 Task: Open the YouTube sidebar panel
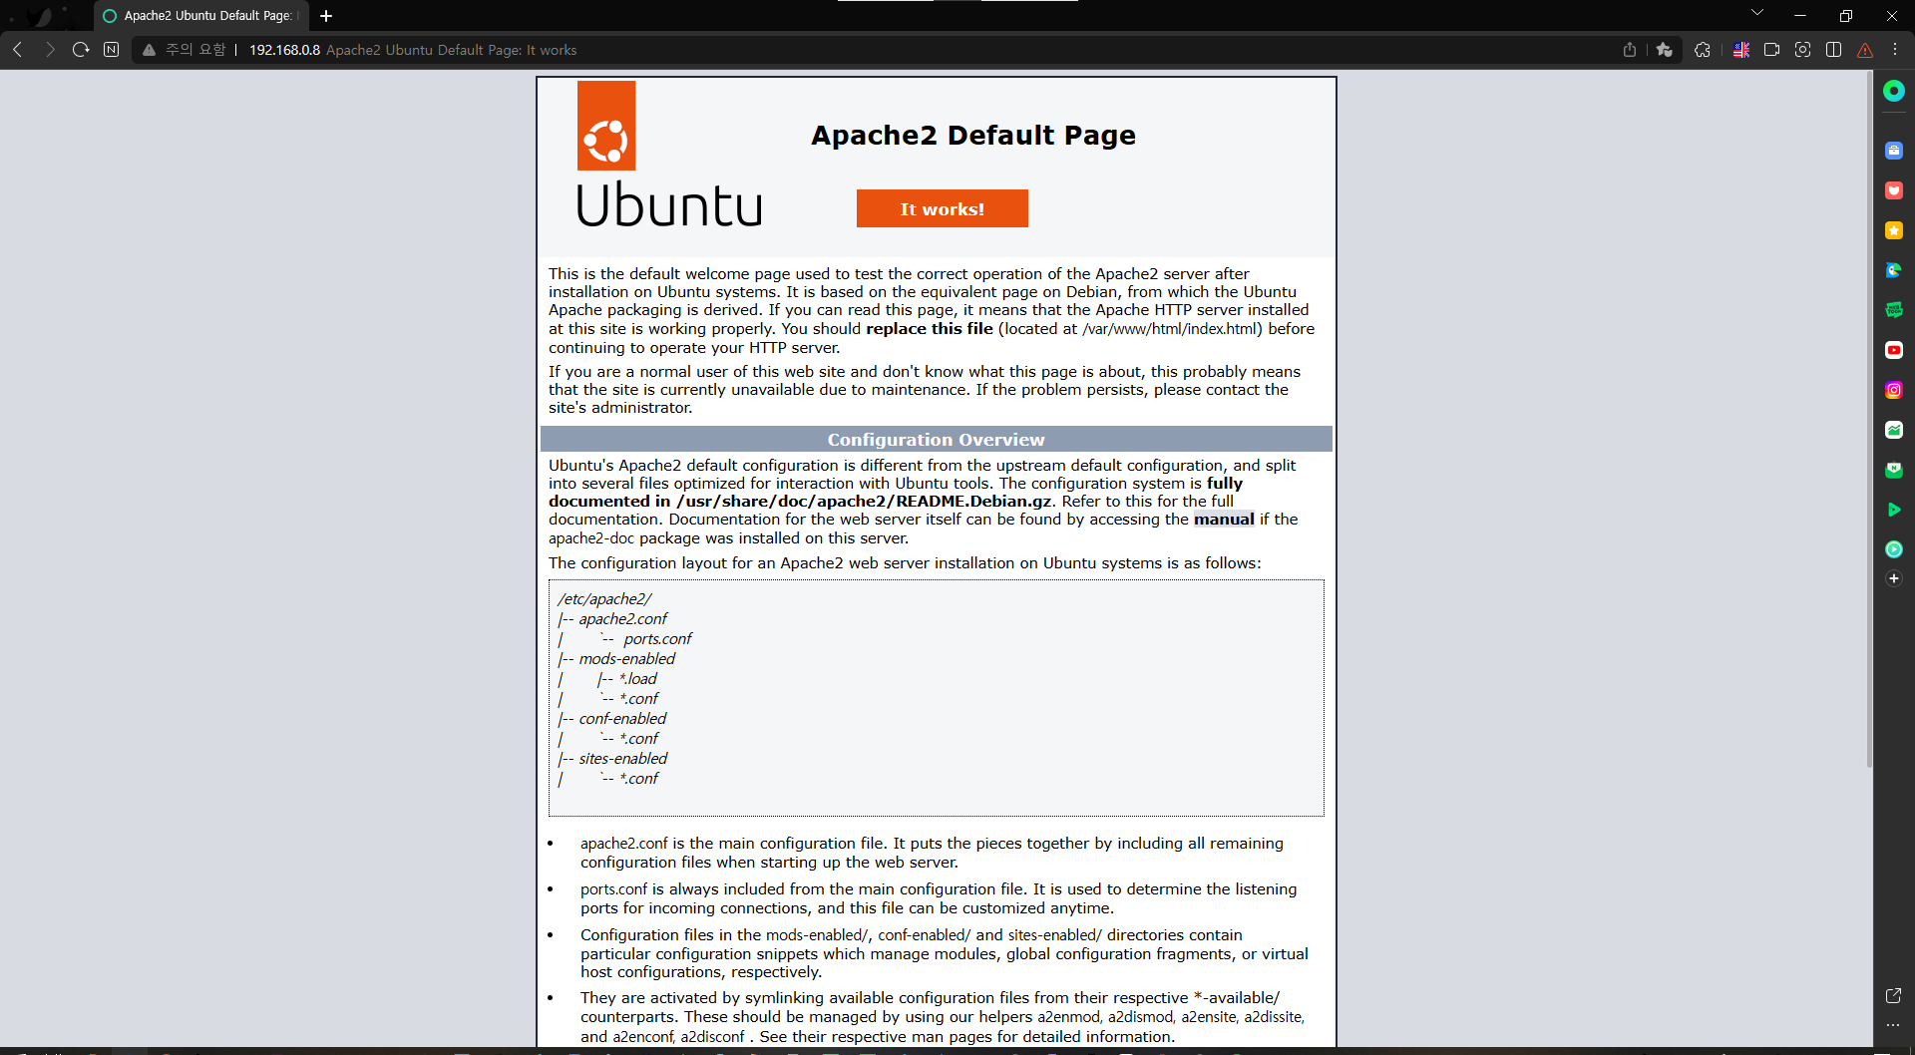[1893, 350]
